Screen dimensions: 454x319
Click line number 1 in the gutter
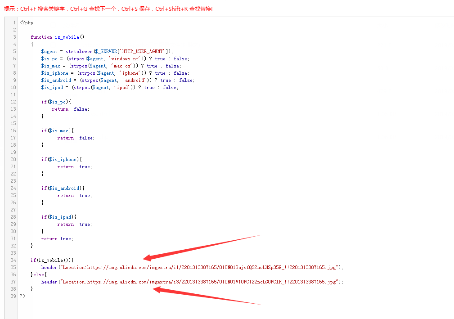14,22
